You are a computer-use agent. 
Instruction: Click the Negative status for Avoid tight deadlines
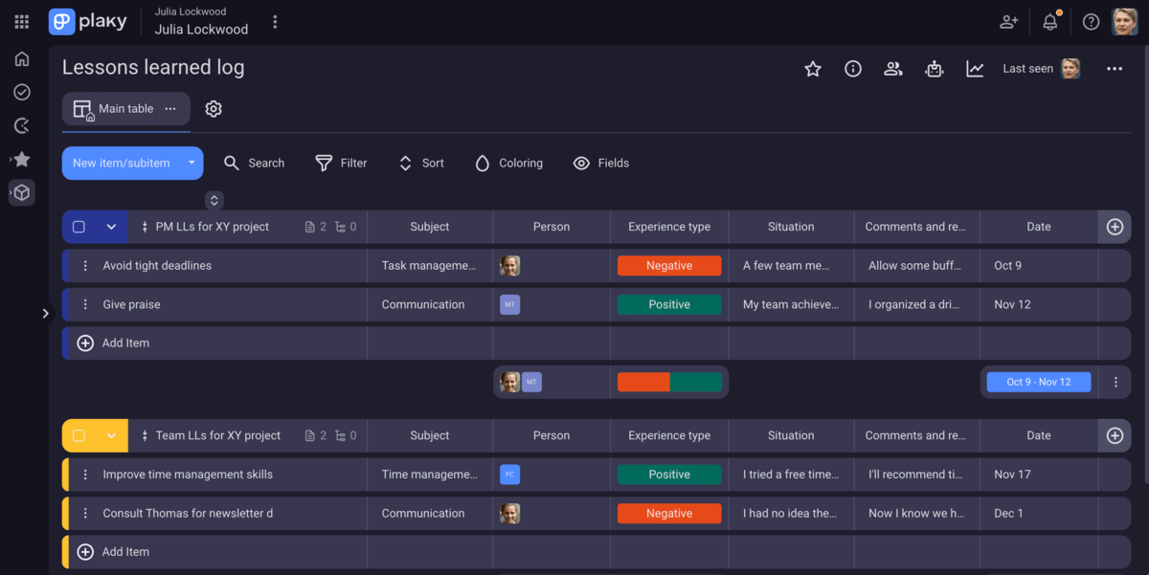[x=669, y=266]
